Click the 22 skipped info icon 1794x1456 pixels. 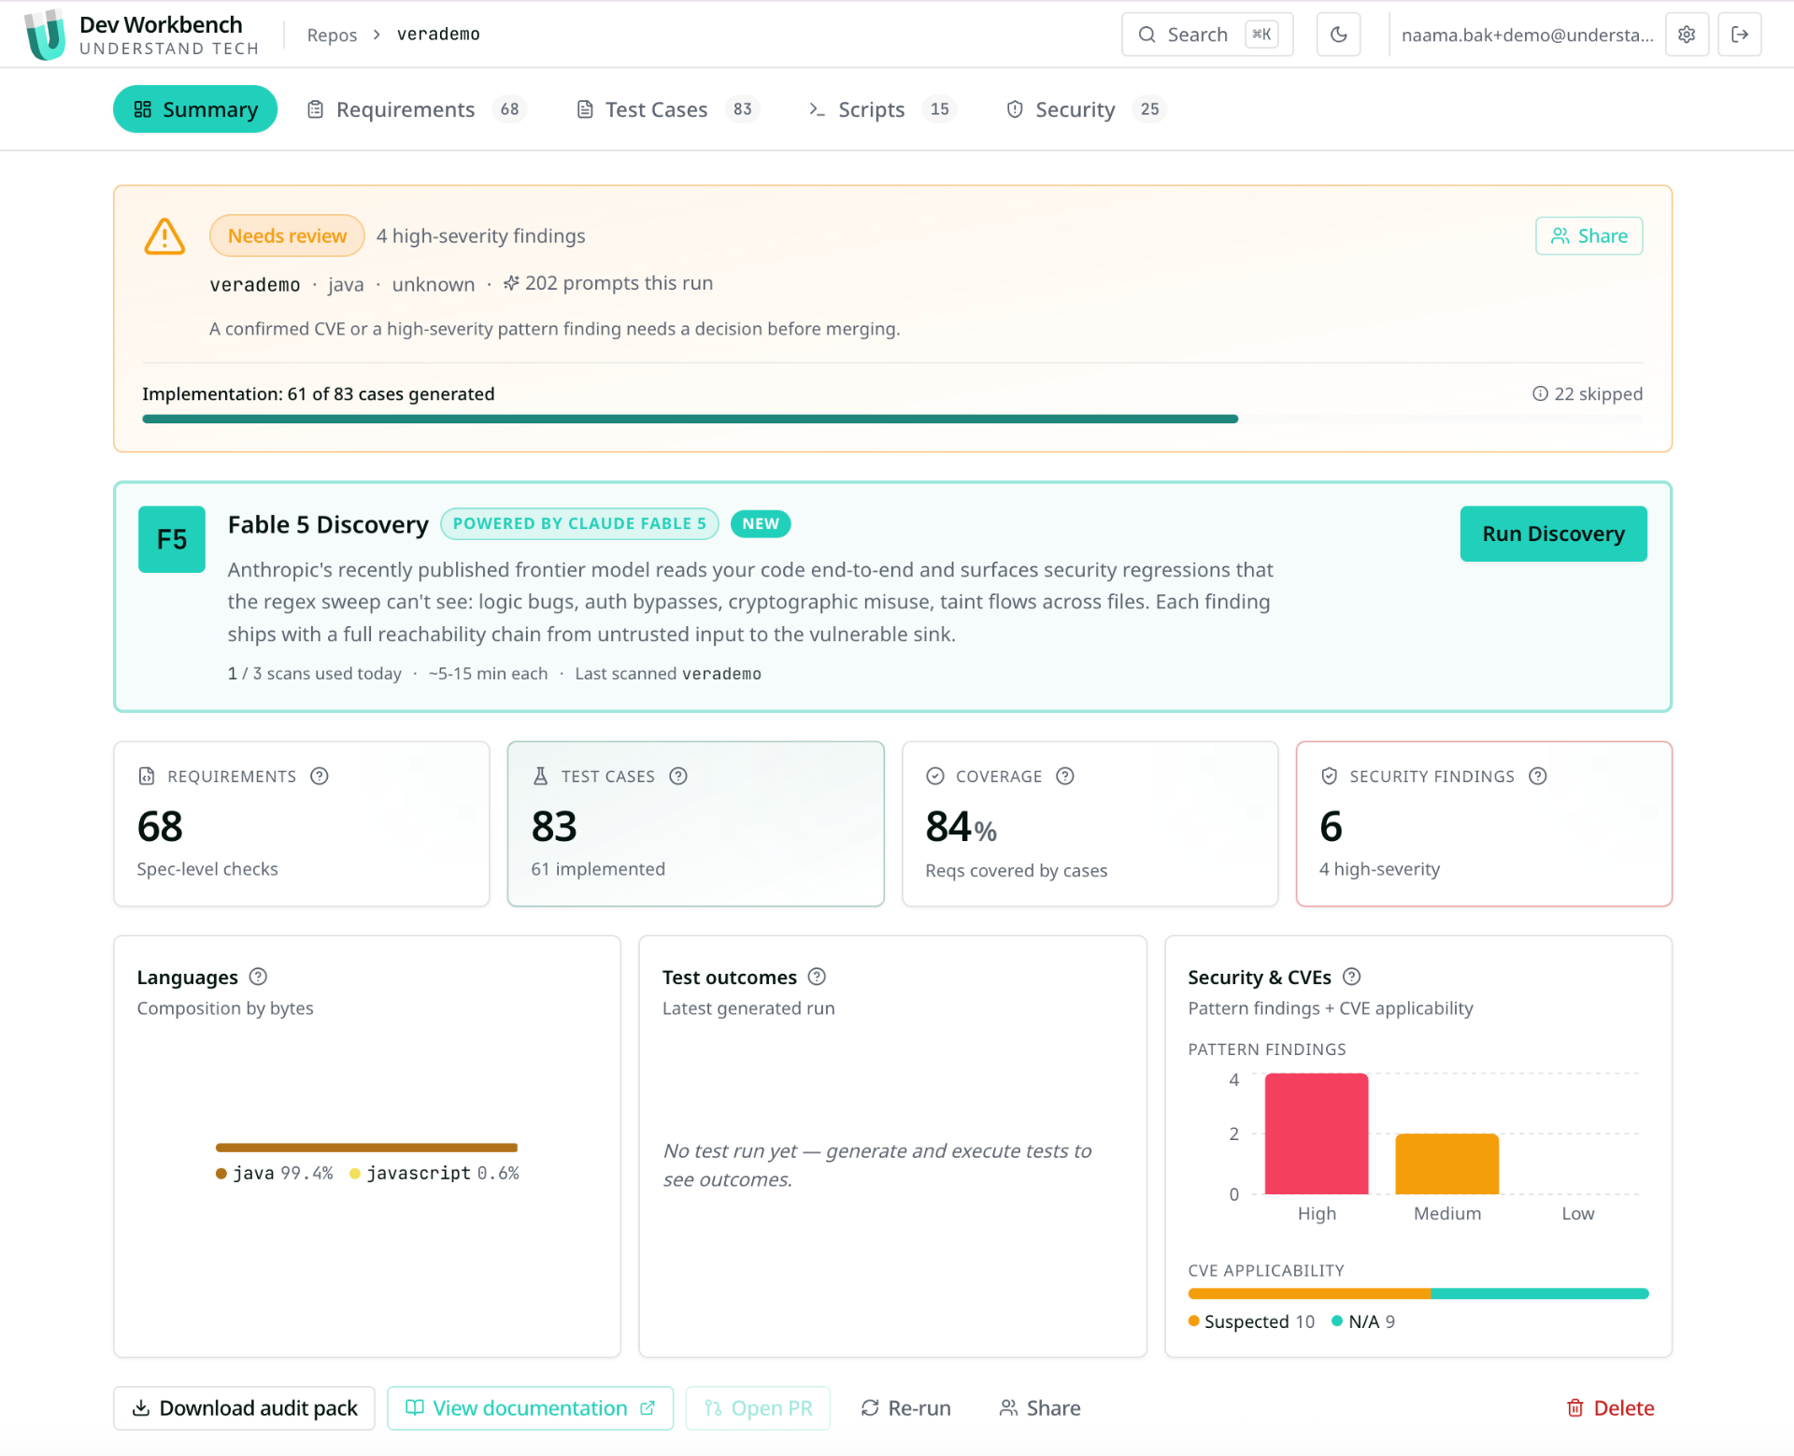coord(1540,394)
